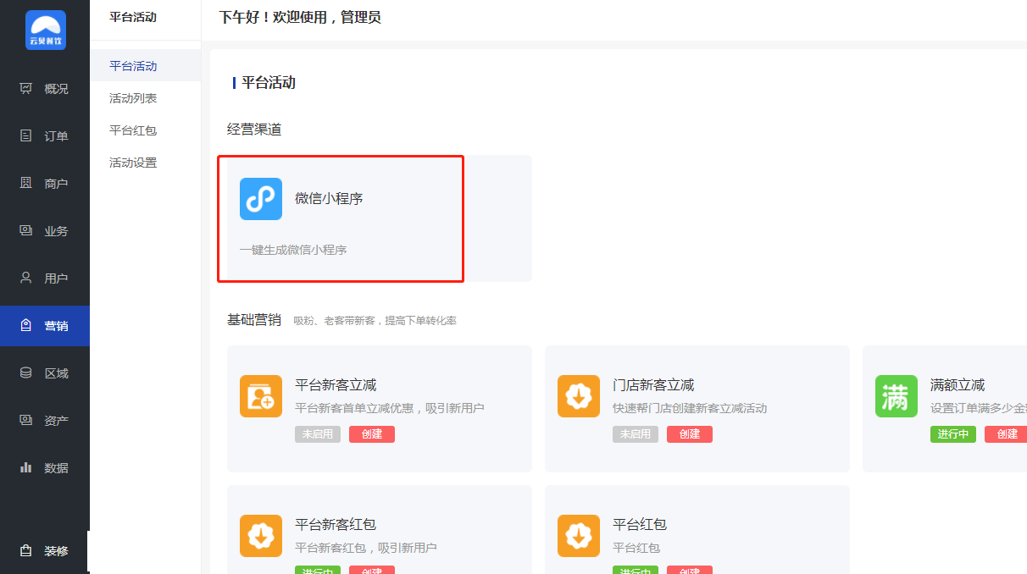Click 创建 button under 平台新客立减
The image size is (1027, 574).
point(372,434)
